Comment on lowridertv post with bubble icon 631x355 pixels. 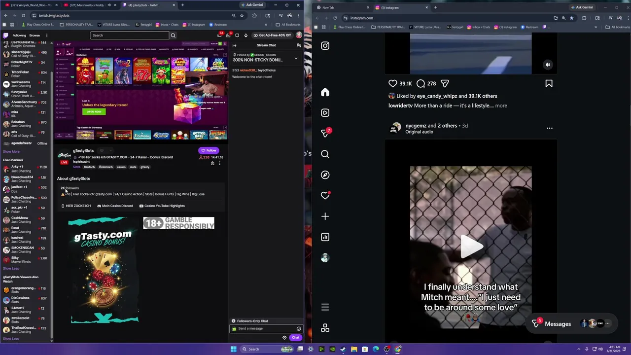click(421, 84)
